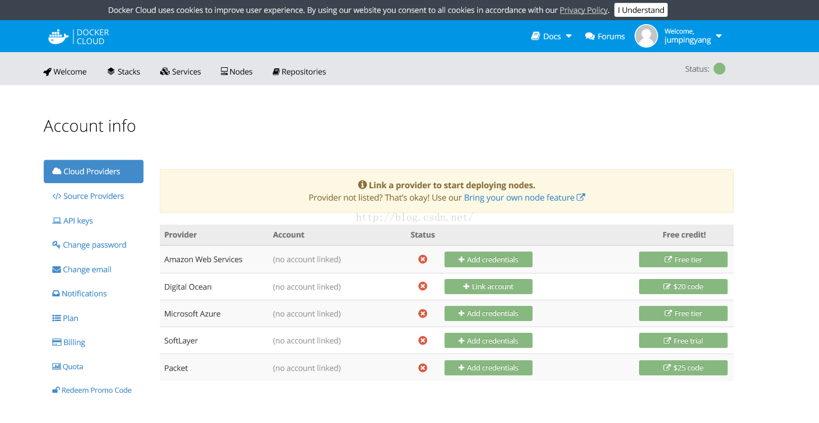Go to the Welcome tab
This screenshot has width=819, height=423.
point(65,72)
